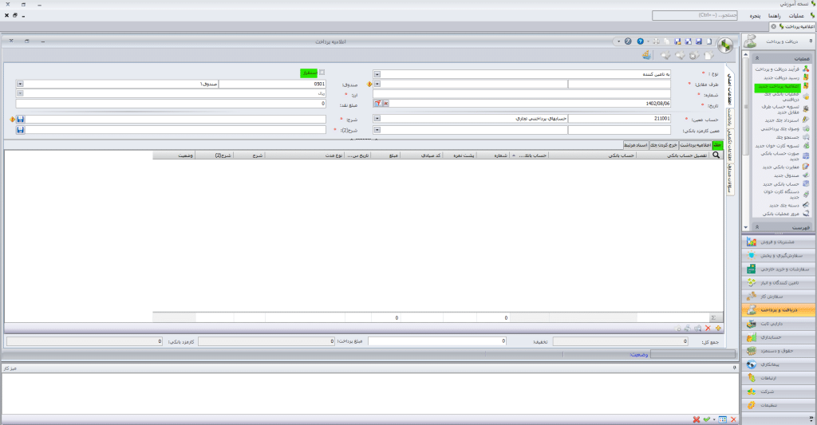Open 'تنظیمات' settings module
Screen dimensions: 817x425
pyautogui.click(x=779, y=405)
